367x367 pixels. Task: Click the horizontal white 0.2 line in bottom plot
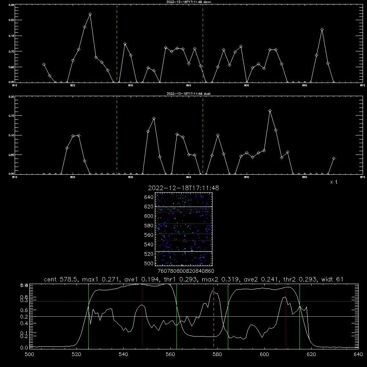pos(194,316)
